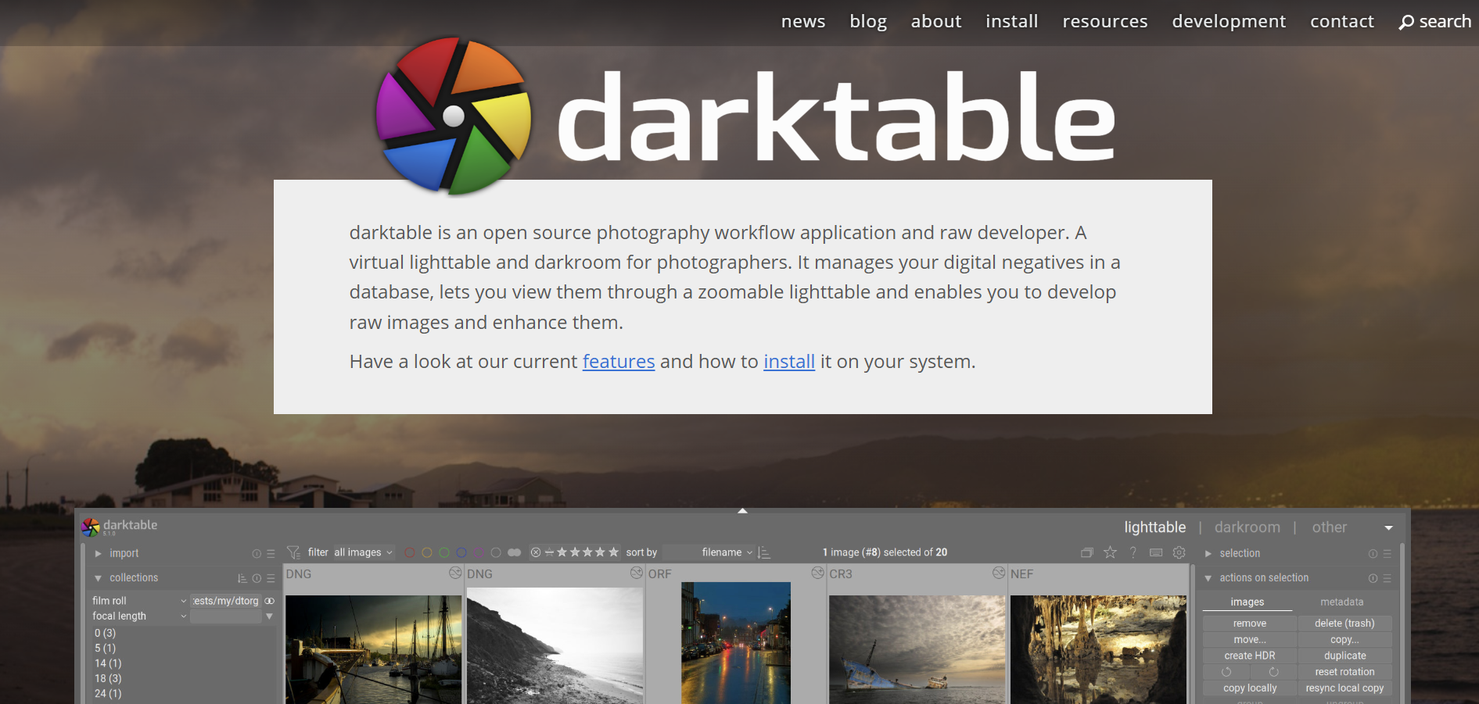The width and height of the screenshot is (1479, 704).
Task: Expand the selection module
Action: (1208, 553)
